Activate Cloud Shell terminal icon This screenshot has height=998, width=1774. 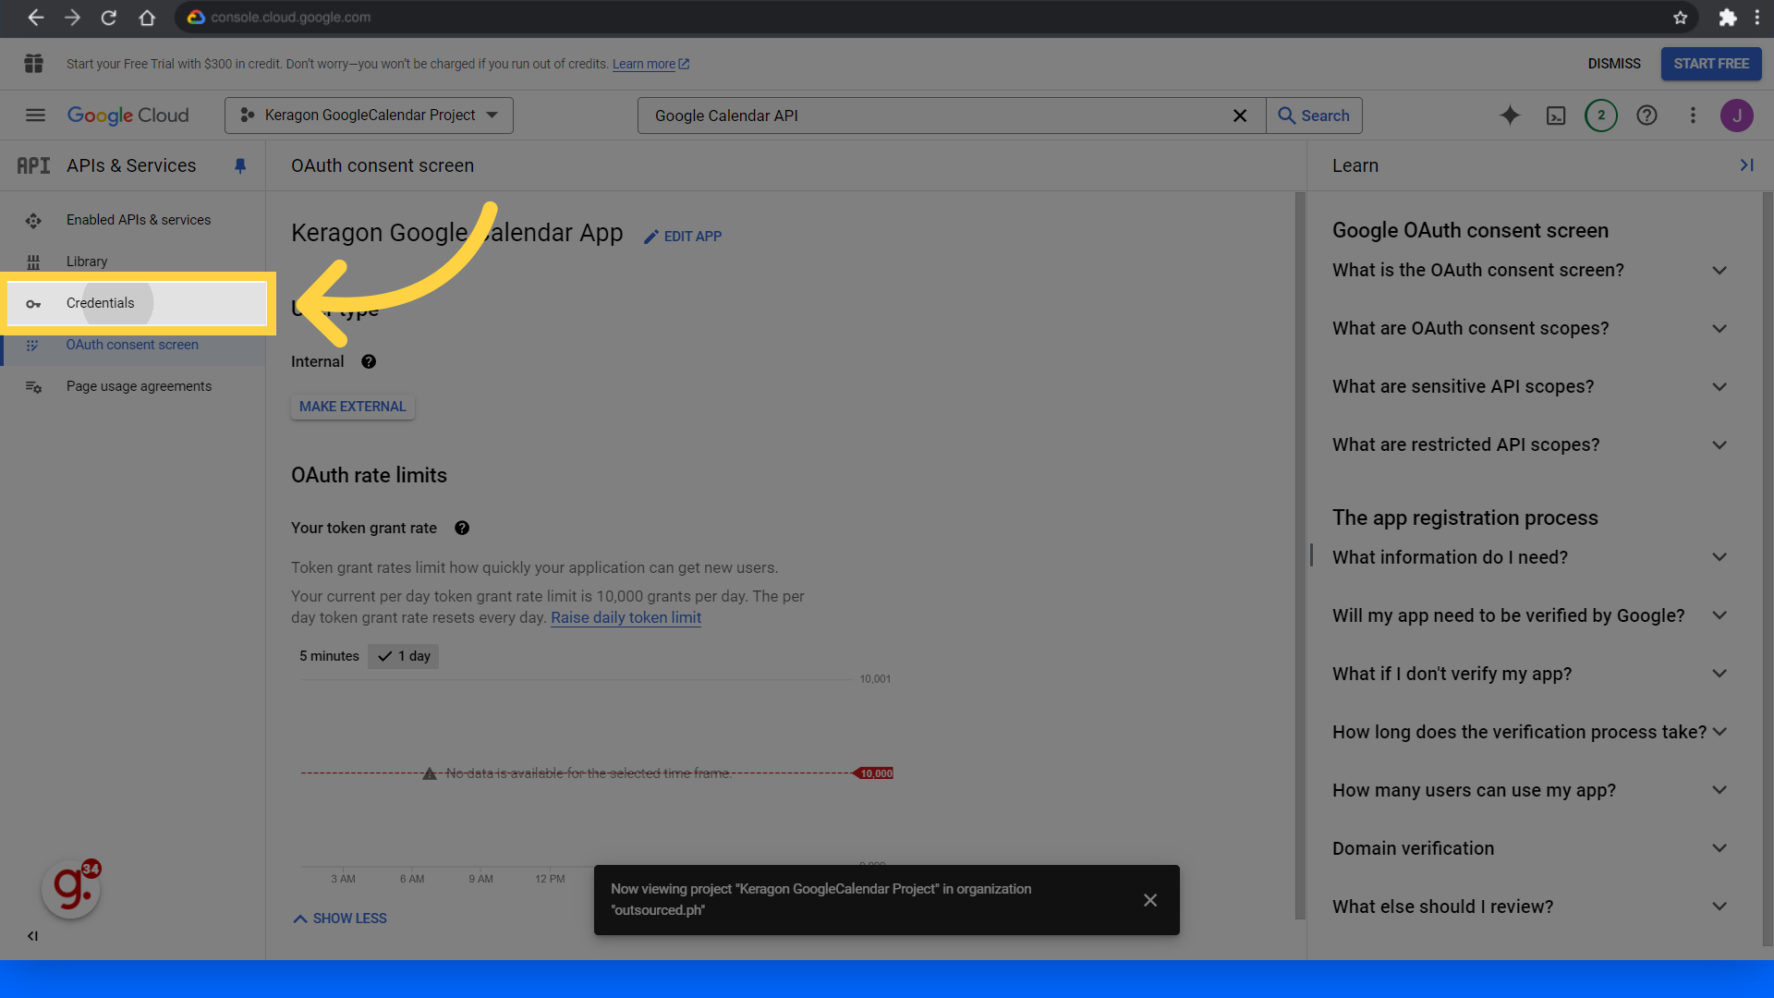pyautogui.click(x=1556, y=116)
